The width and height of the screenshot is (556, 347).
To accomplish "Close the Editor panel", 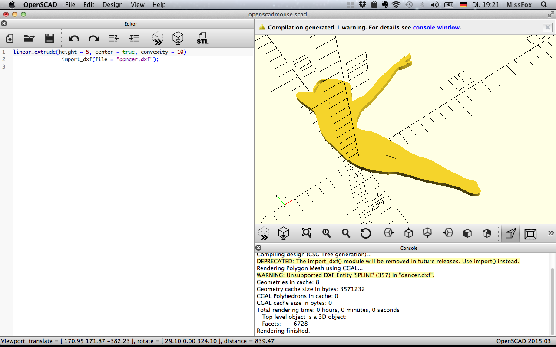I will (x=4, y=23).
